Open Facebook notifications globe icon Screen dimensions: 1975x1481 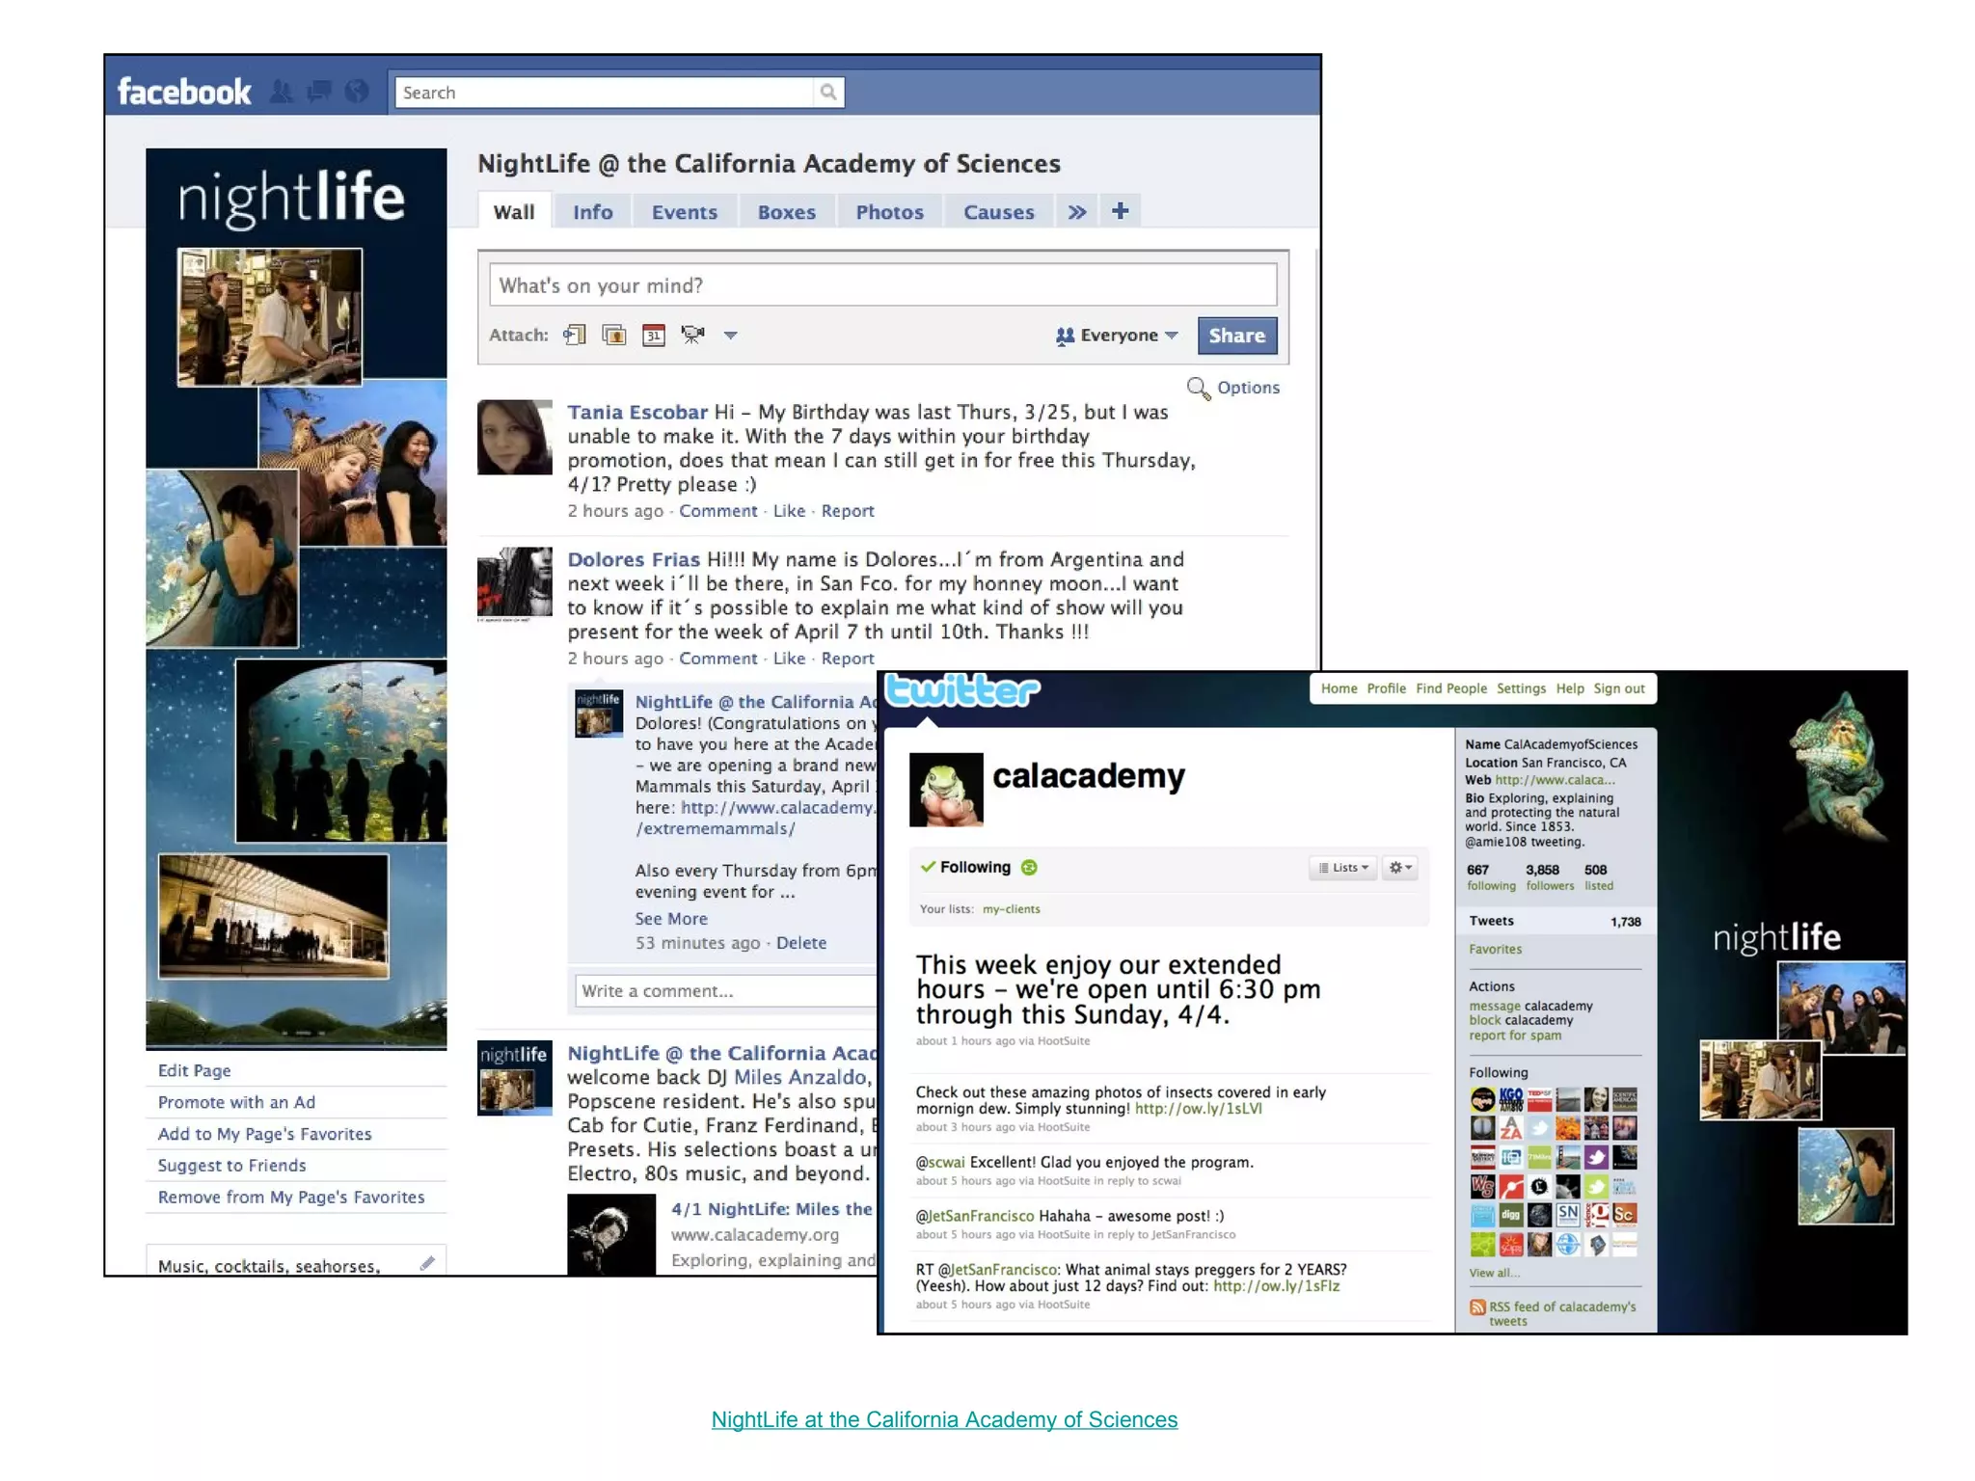(x=357, y=92)
